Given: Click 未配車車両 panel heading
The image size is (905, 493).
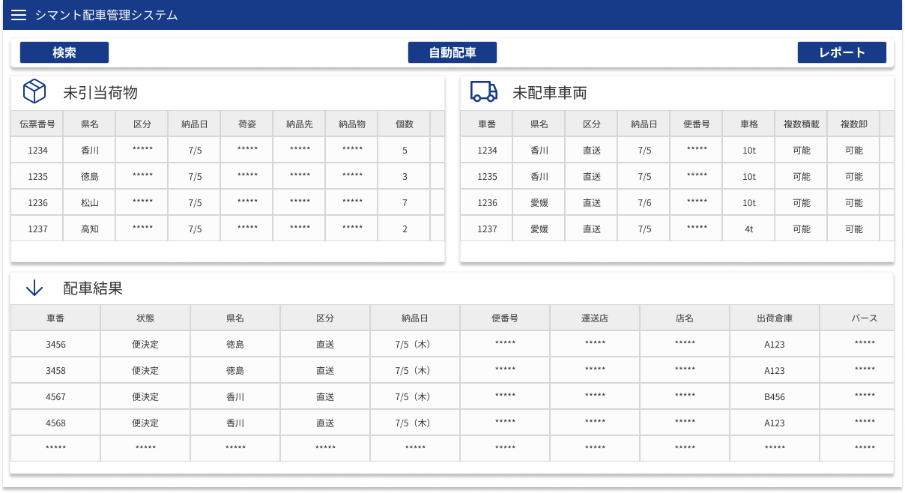Looking at the screenshot, I should pos(550,92).
